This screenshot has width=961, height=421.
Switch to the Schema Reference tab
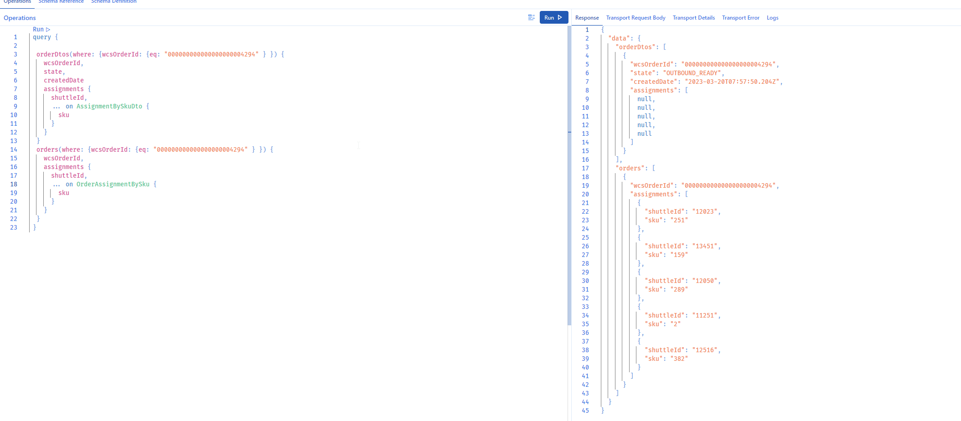pyautogui.click(x=61, y=2)
